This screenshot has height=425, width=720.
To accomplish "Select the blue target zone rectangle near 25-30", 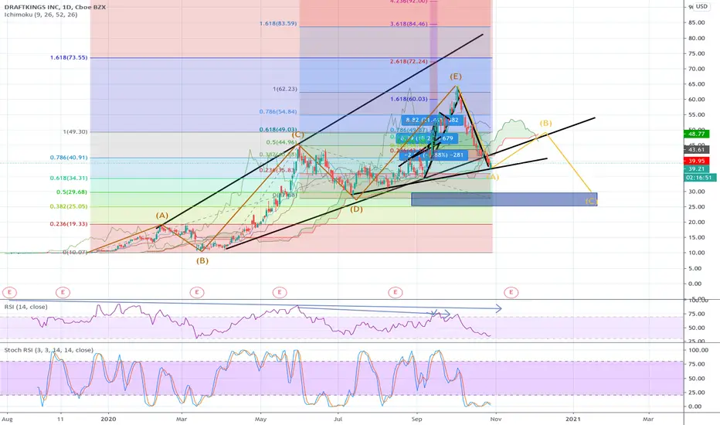I will [x=504, y=199].
